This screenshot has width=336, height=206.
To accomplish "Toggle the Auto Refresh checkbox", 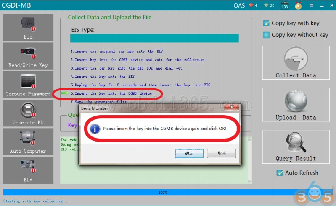I will 279,173.
